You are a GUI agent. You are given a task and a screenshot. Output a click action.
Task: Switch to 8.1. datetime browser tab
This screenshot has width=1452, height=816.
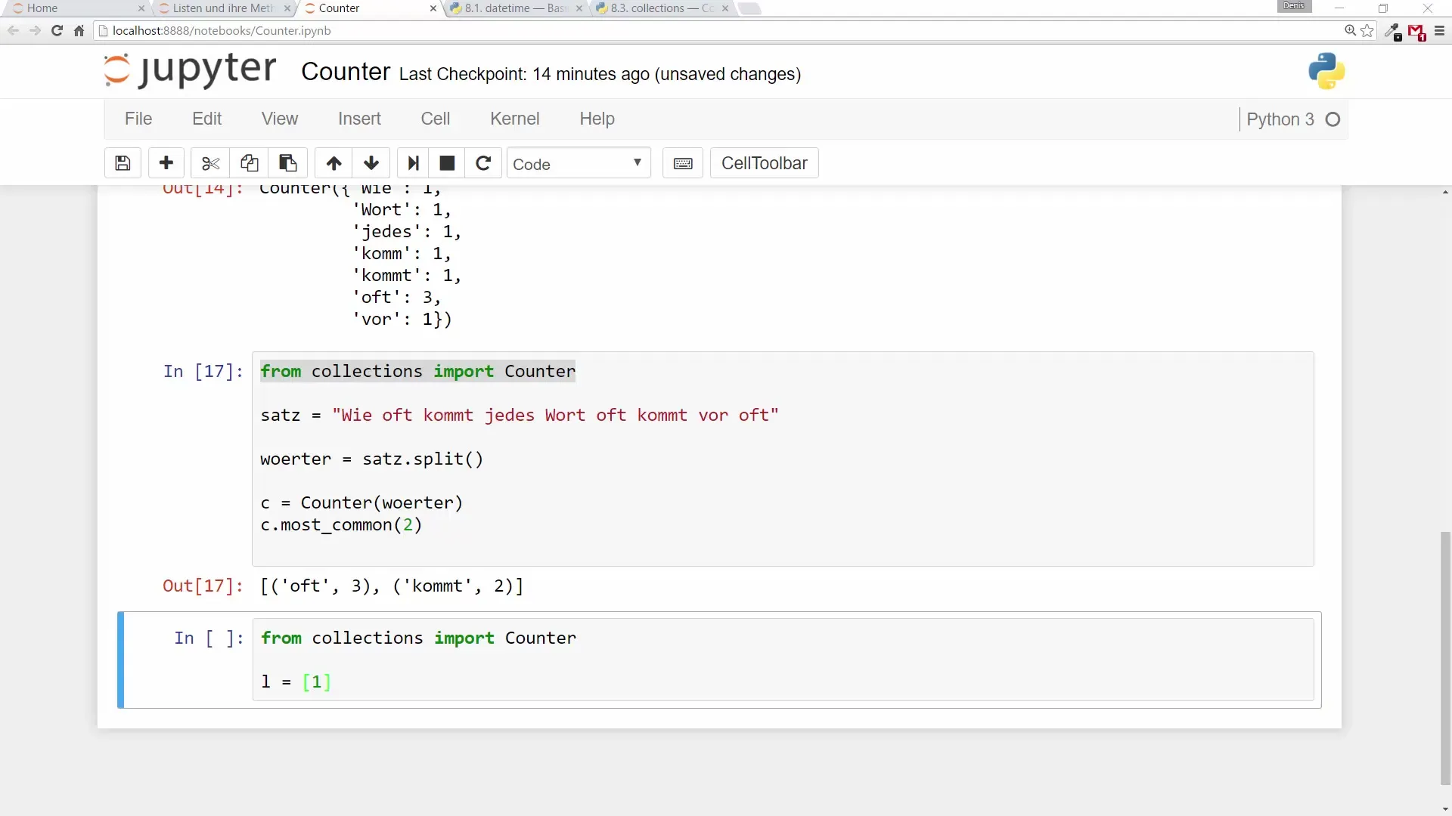point(516,8)
